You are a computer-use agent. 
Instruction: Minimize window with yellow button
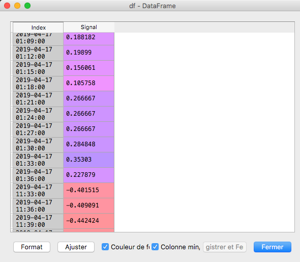pyautogui.click(x=17, y=6)
